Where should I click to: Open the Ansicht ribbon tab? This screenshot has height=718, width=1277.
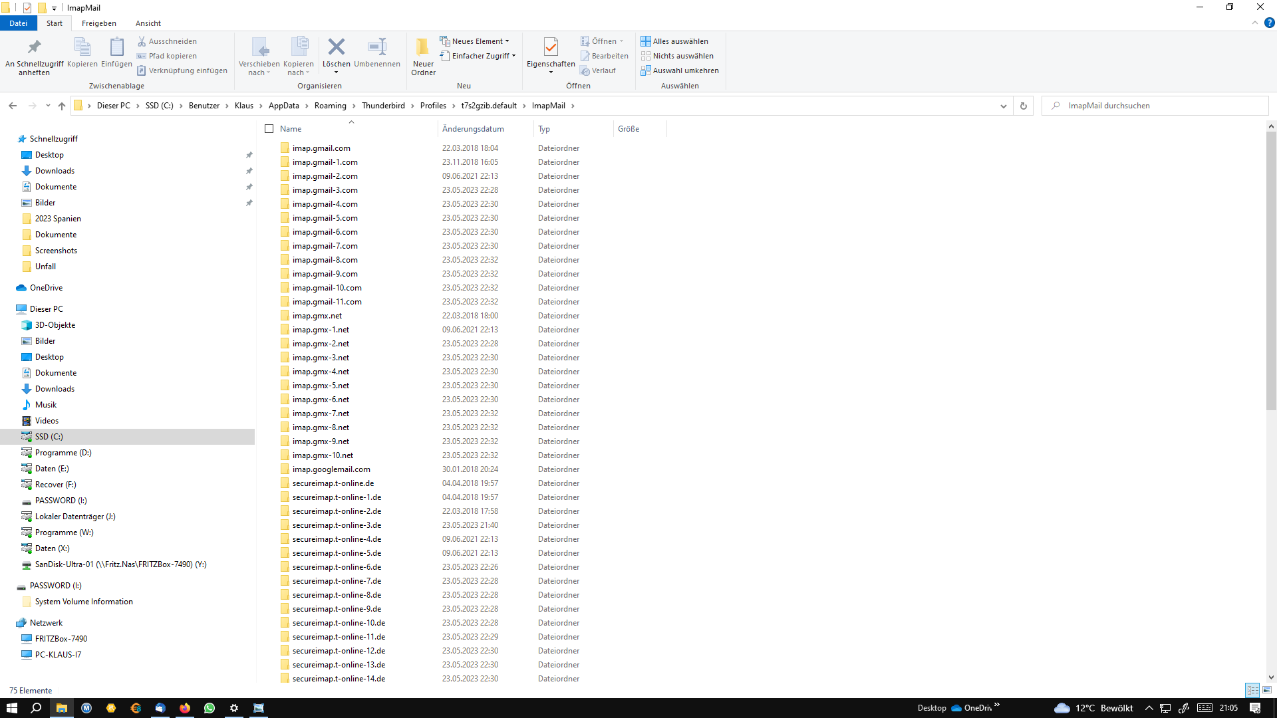pyautogui.click(x=148, y=23)
